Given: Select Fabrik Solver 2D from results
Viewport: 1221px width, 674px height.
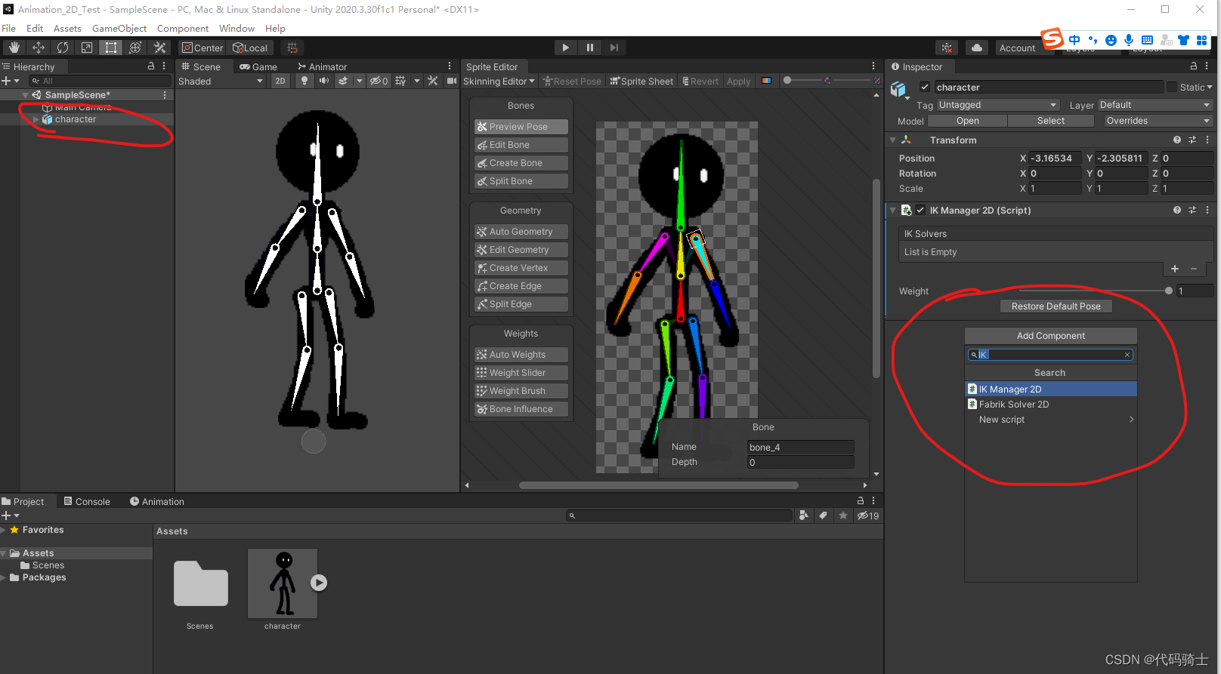Looking at the screenshot, I should (1050, 405).
